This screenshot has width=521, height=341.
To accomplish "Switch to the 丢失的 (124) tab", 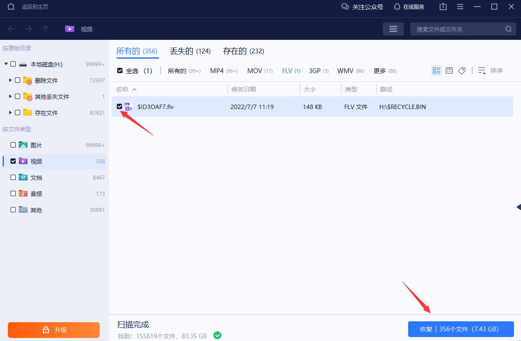I will pyautogui.click(x=190, y=51).
